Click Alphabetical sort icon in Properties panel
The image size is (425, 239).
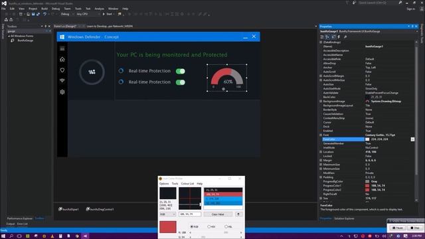coord(327,37)
